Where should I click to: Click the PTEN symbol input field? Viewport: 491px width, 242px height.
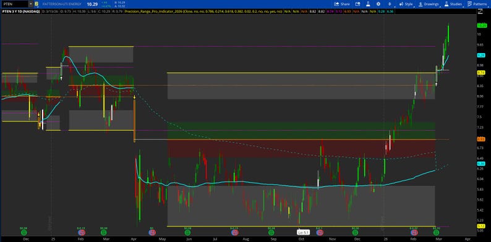(15, 4)
